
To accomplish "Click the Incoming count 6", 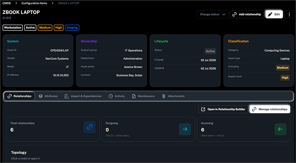I will pyautogui.click(x=203, y=130).
